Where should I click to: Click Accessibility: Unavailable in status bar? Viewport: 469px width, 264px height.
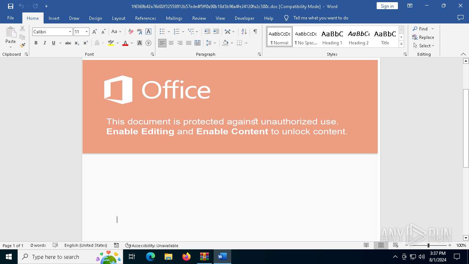tap(152, 245)
